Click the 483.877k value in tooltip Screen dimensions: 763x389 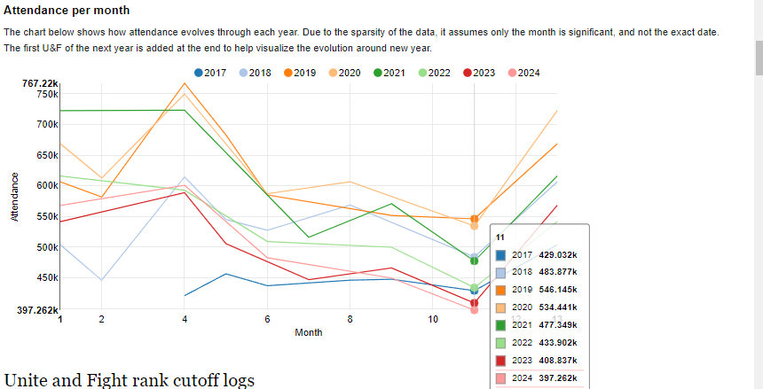(558, 272)
